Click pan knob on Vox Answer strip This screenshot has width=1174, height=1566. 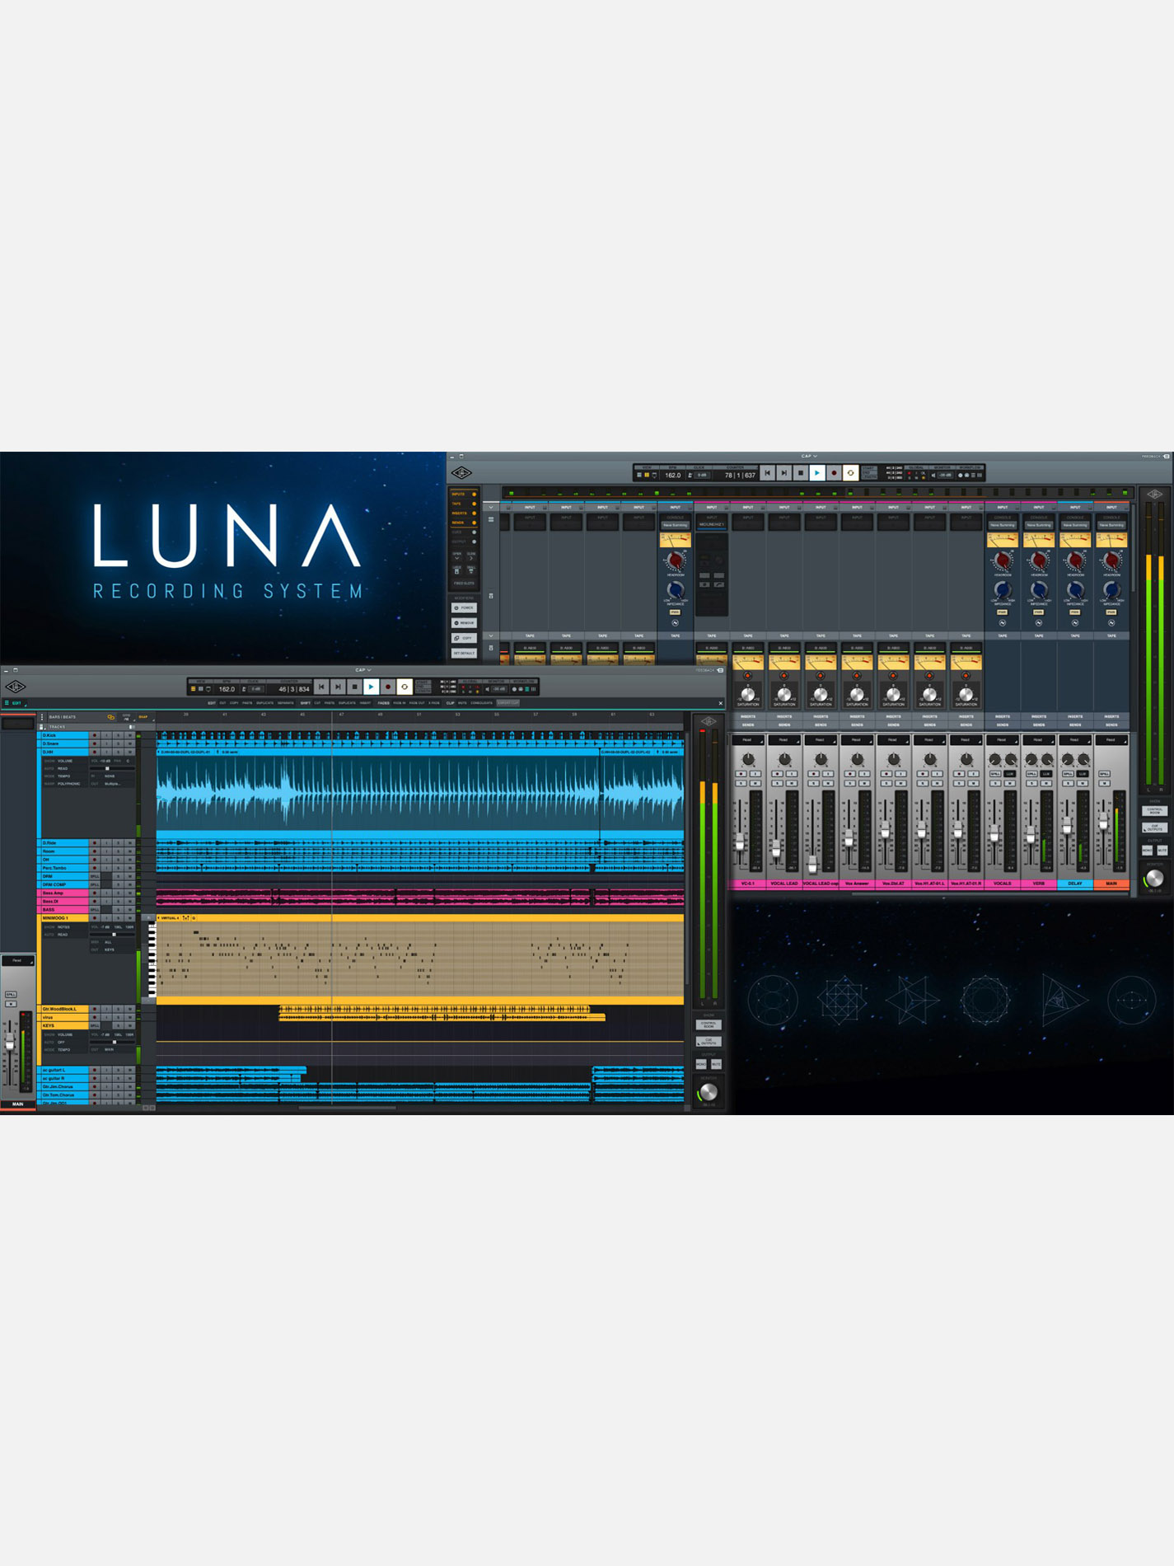(857, 759)
